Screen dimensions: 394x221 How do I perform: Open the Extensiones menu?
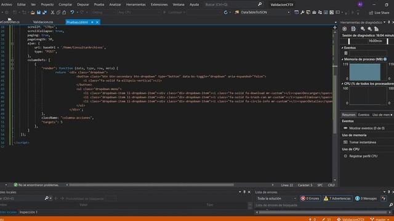point(159,4)
